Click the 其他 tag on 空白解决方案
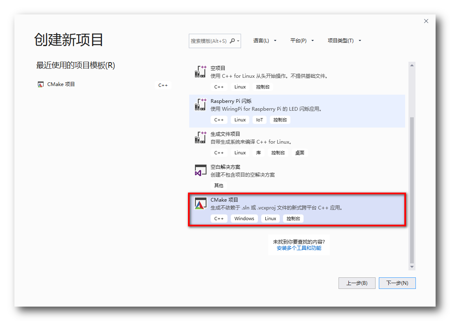 tap(219, 186)
